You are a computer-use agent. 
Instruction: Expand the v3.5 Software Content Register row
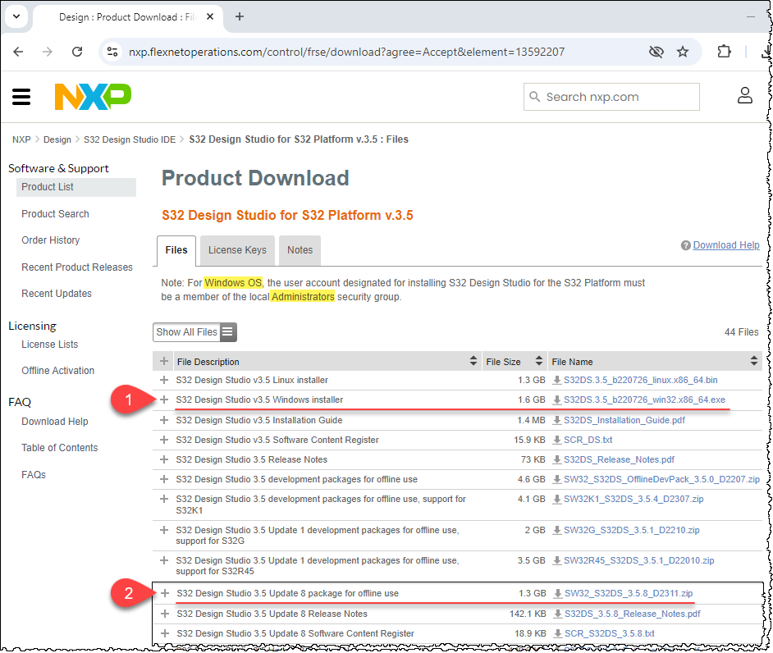[164, 440]
